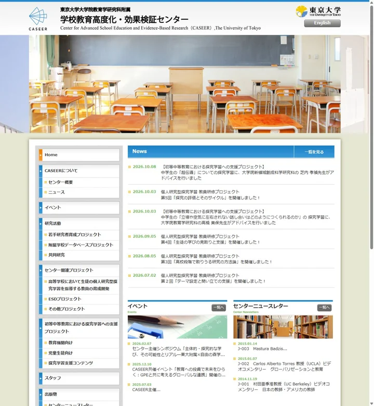This screenshot has width=374, height=406.
Task: Select 教育機関向け sidebar link
Action: (x=60, y=343)
